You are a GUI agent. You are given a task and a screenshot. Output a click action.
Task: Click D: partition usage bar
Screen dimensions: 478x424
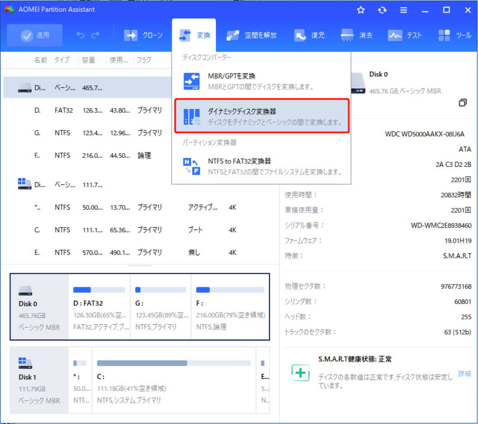coord(99,290)
